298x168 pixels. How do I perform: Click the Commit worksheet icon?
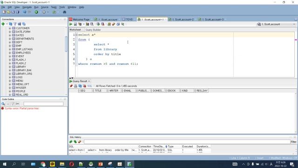(x=98, y=24)
